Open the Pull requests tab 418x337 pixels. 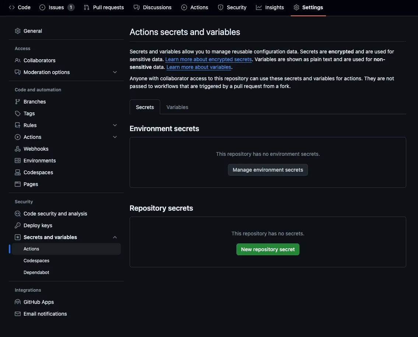[104, 7]
